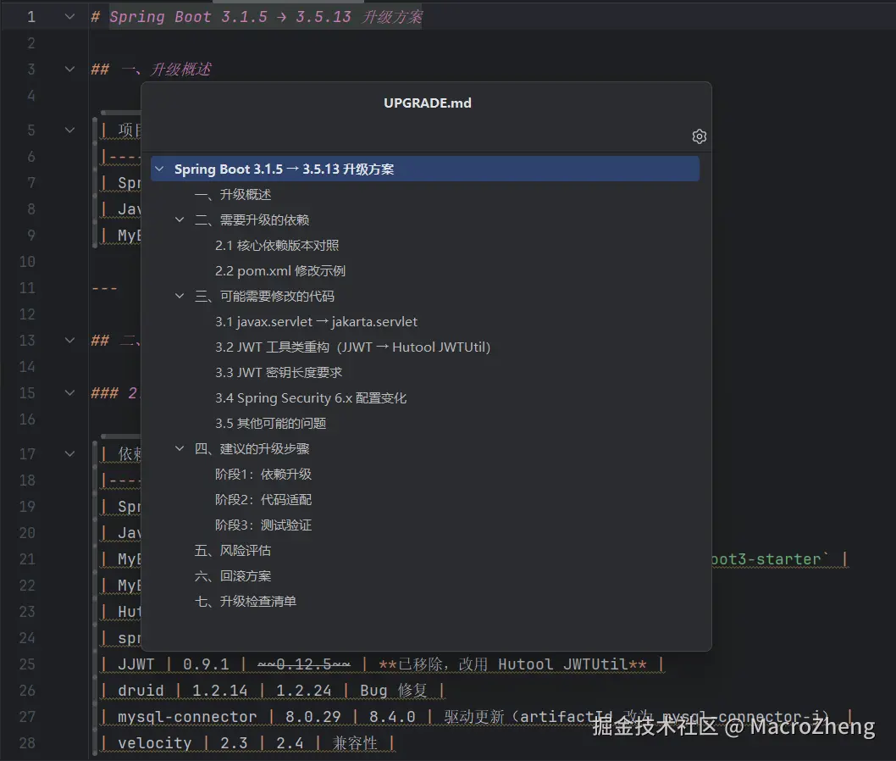This screenshot has height=761, width=896.
Task: Collapse the 二、需要升级的依赖 section
Action: click(180, 219)
